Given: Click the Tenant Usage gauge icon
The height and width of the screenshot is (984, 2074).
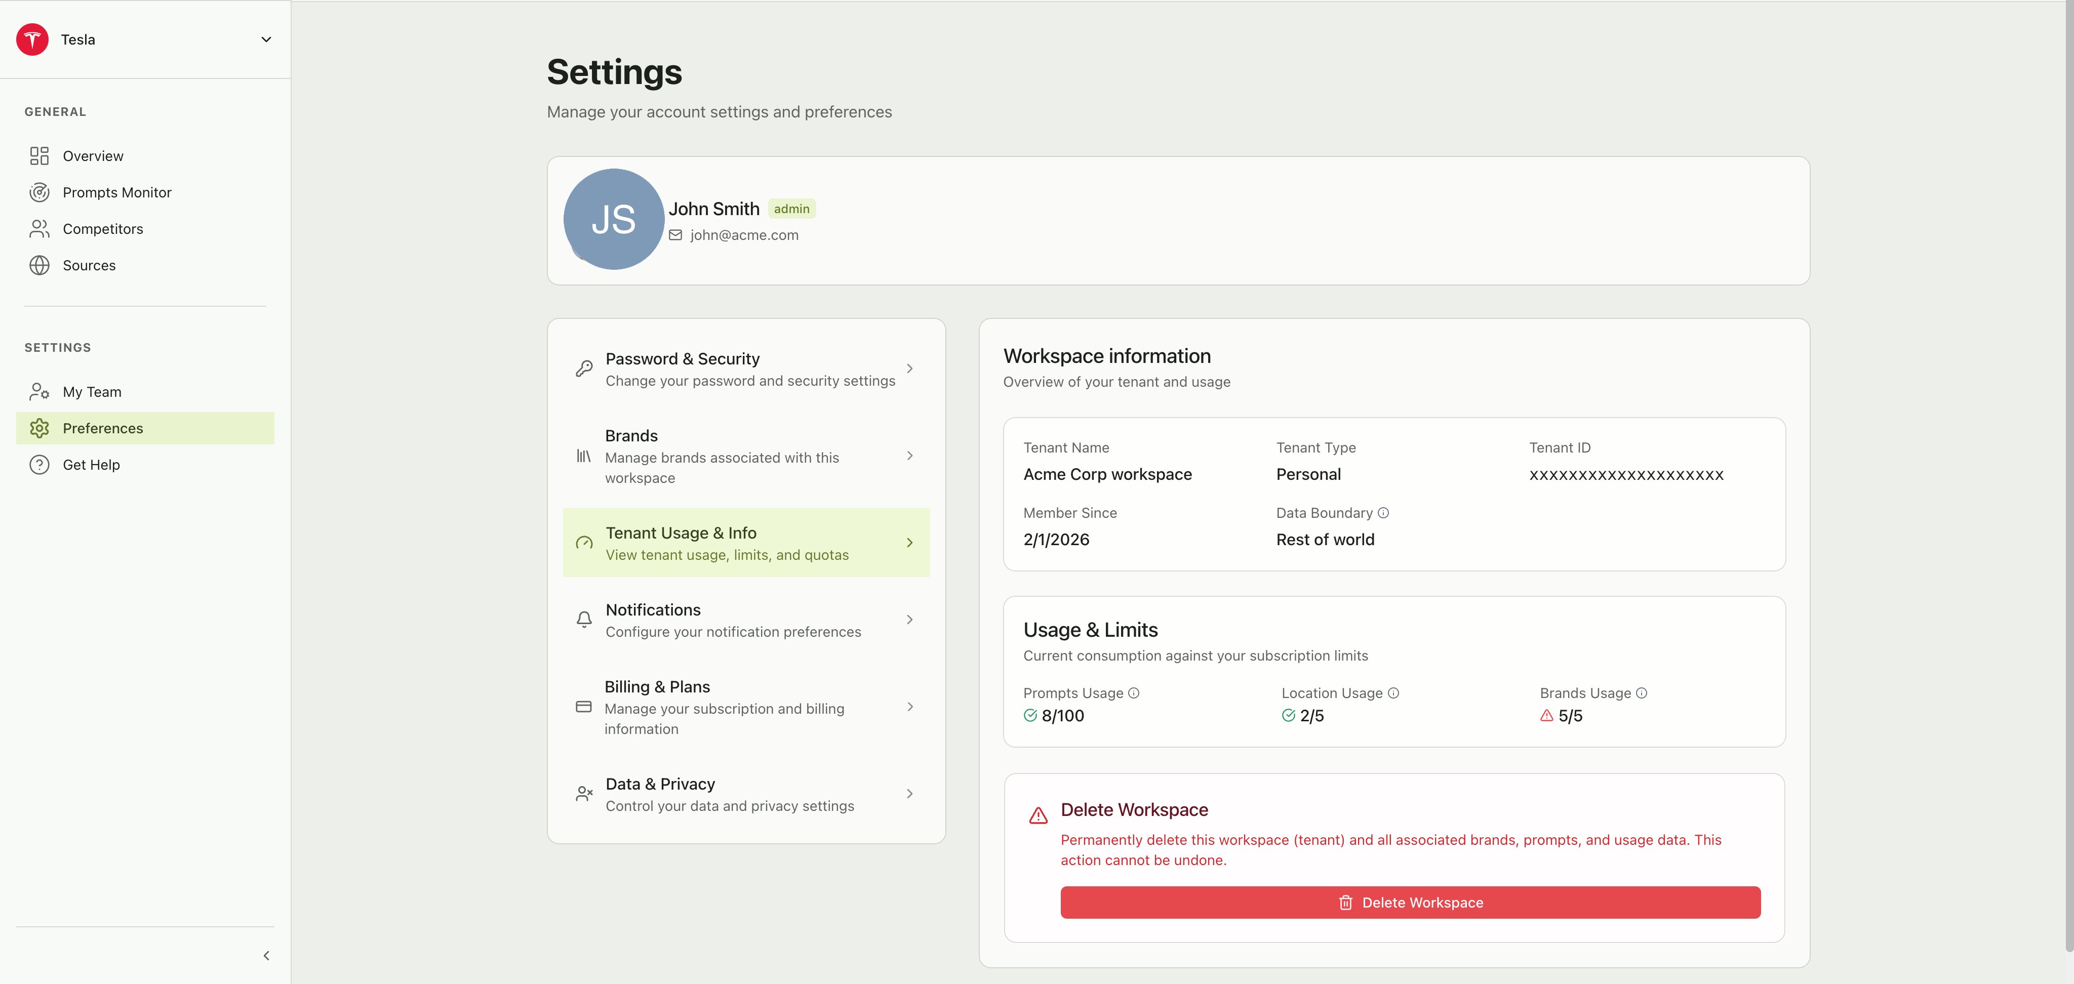Looking at the screenshot, I should (584, 543).
